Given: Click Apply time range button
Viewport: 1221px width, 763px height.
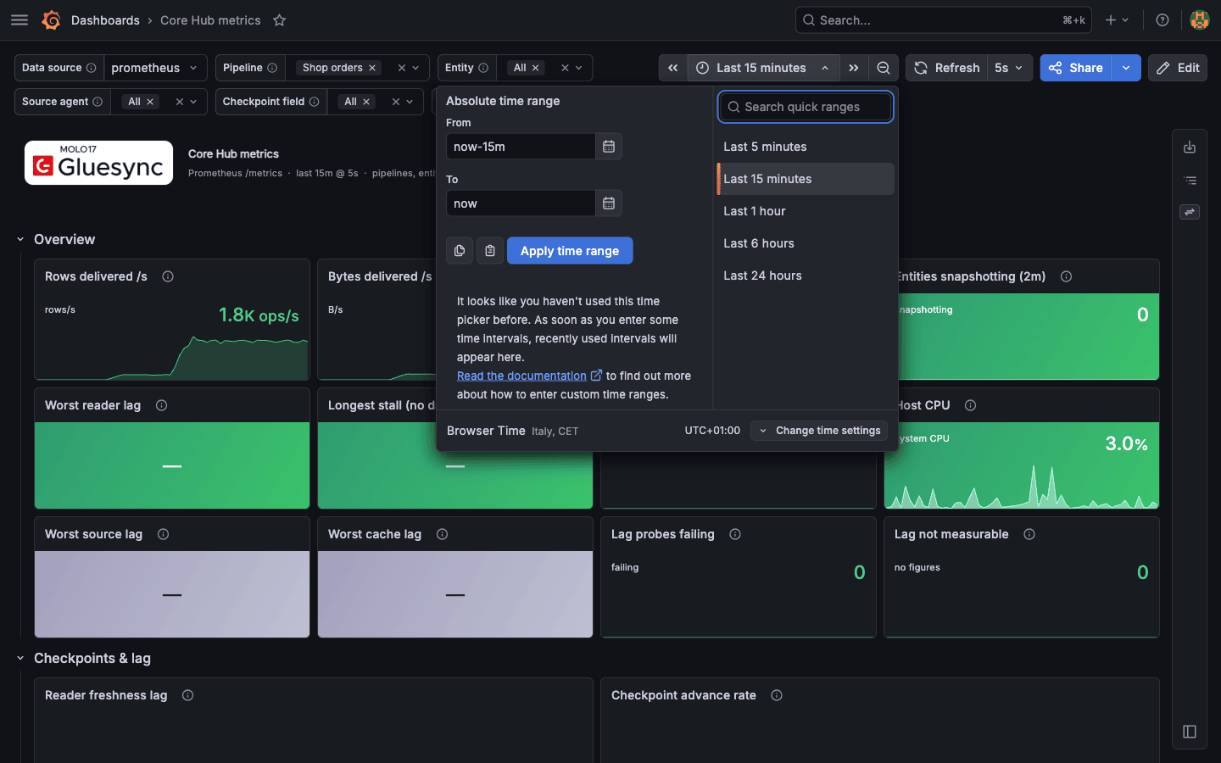Looking at the screenshot, I should 570,251.
